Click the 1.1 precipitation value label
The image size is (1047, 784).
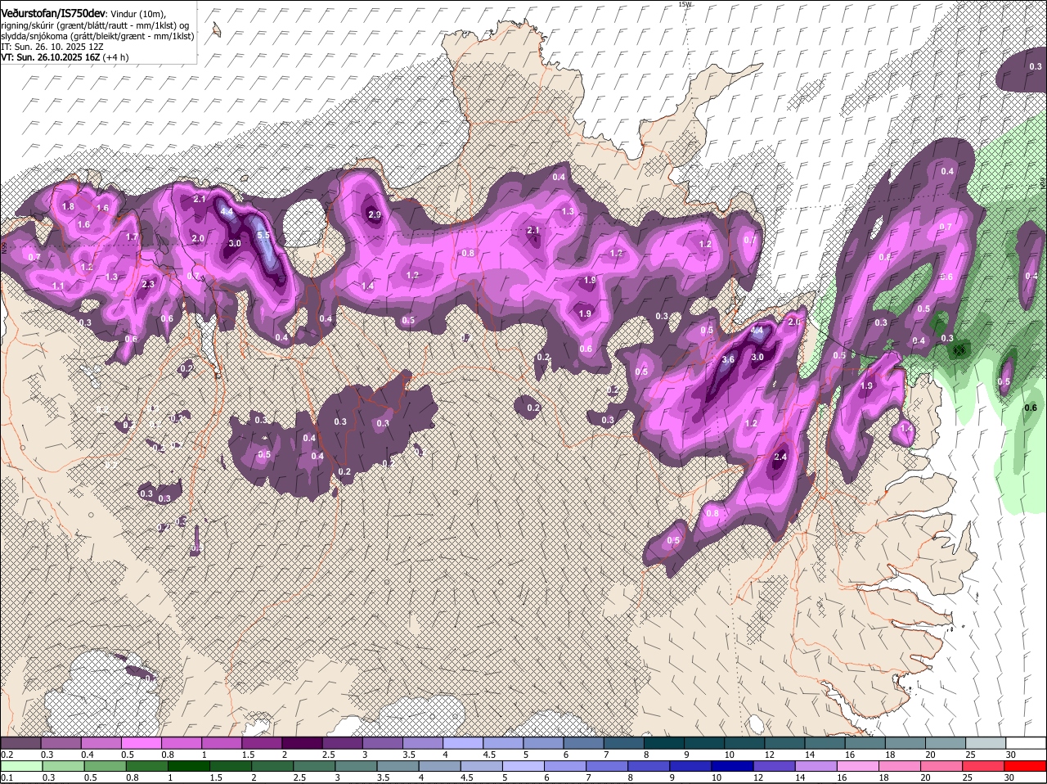58,286
